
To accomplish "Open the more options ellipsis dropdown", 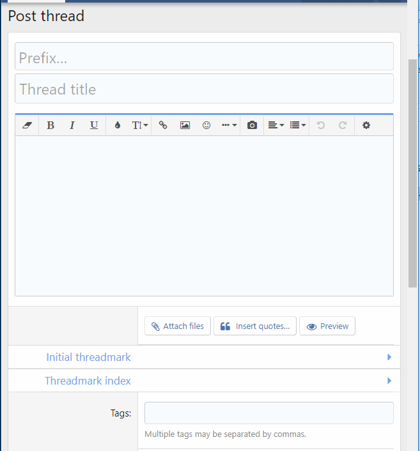I will (x=229, y=125).
